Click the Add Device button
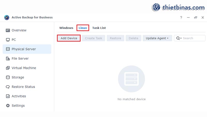This screenshot has width=207, height=117. click(x=69, y=38)
